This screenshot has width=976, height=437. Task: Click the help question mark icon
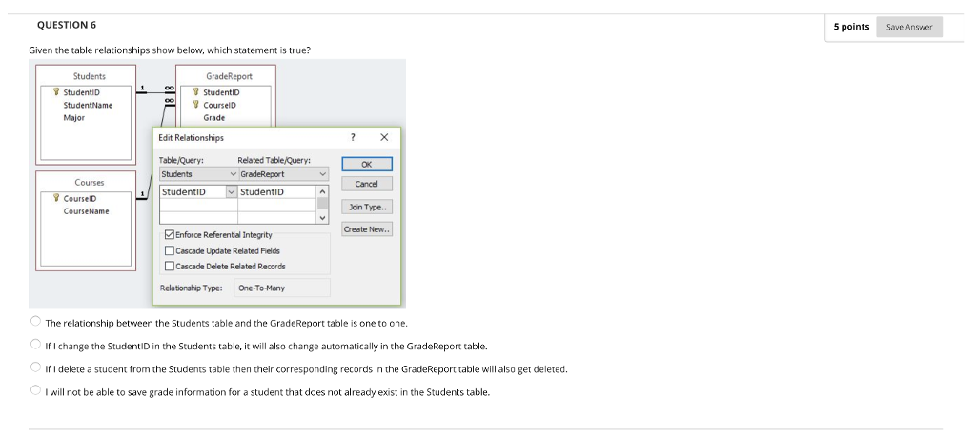click(353, 137)
